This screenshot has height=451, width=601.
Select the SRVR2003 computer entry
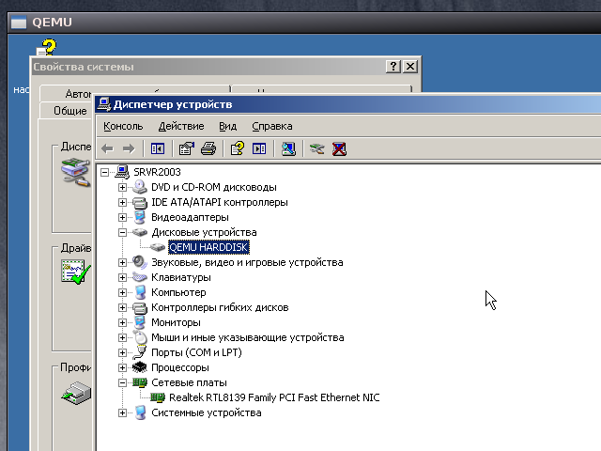tap(157, 172)
